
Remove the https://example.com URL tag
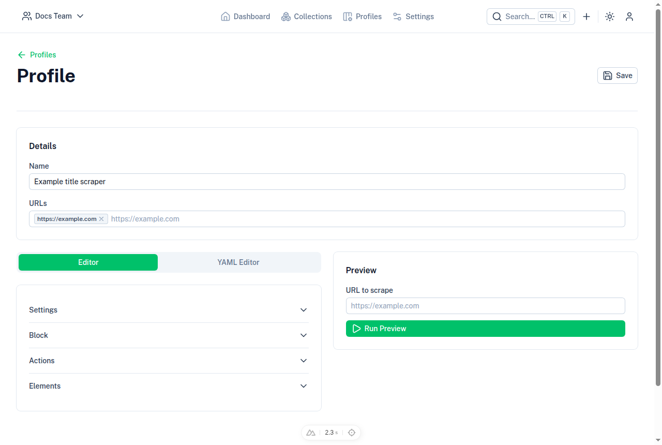click(101, 219)
